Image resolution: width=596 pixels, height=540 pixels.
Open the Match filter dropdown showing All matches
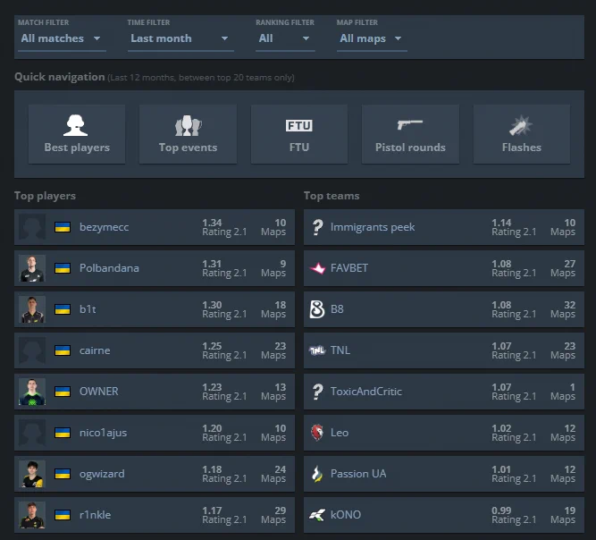(62, 38)
